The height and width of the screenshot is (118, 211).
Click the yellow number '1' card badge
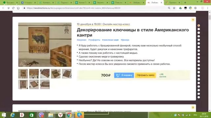point(193,20)
